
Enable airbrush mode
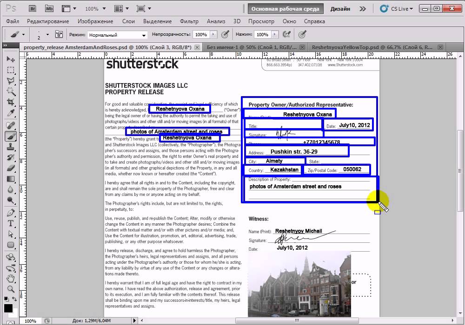tap(286, 34)
